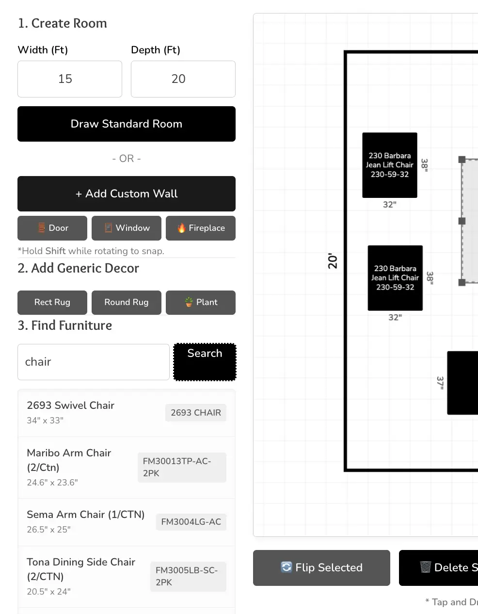Click the FM3004LG-AC SKU tag
Image resolution: width=478 pixels, height=614 pixels.
(x=191, y=522)
